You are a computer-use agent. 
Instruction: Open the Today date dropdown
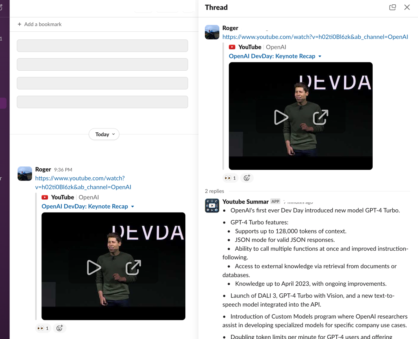[x=104, y=134]
